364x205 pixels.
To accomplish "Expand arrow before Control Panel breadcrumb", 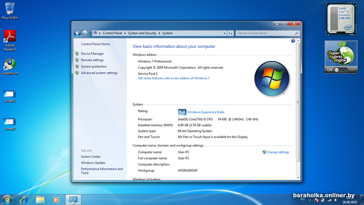I will point(100,33).
